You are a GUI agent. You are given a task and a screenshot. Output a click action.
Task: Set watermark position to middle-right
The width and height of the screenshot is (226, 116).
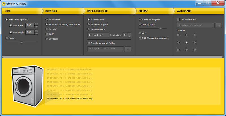[195, 42]
